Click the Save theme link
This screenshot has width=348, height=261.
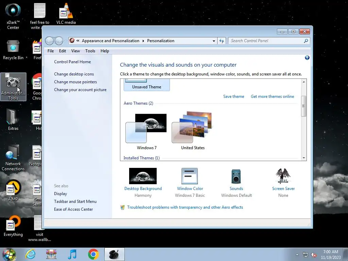233,96
